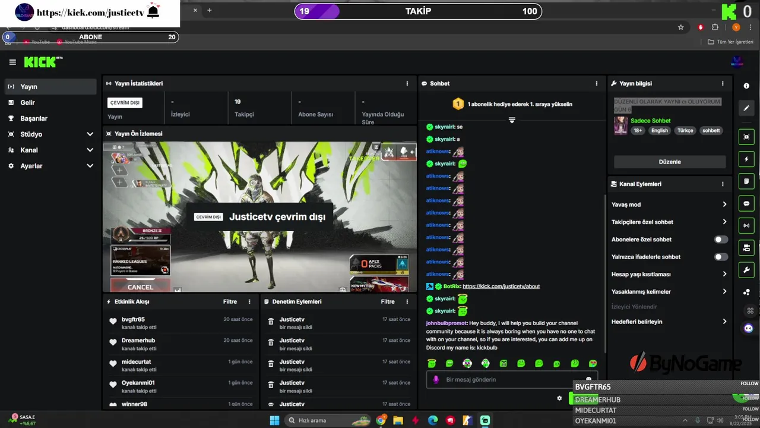Click the heart icon next to bvgftr65
Screen dimensions: 760x428
113,322
